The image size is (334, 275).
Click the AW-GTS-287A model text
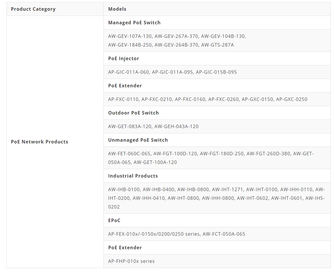click(x=217, y=45)
